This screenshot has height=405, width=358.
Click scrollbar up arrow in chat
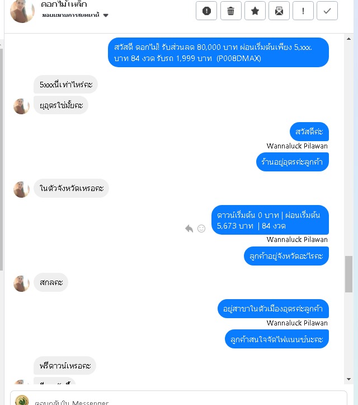pos(348,39)
